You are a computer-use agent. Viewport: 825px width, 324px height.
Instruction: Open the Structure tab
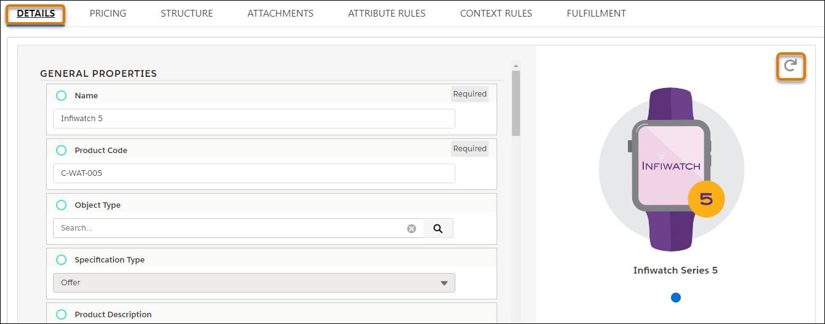point(187,13)
